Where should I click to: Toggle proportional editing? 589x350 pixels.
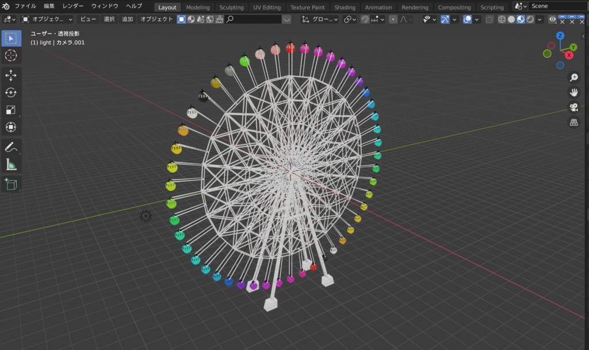[393, 19]
